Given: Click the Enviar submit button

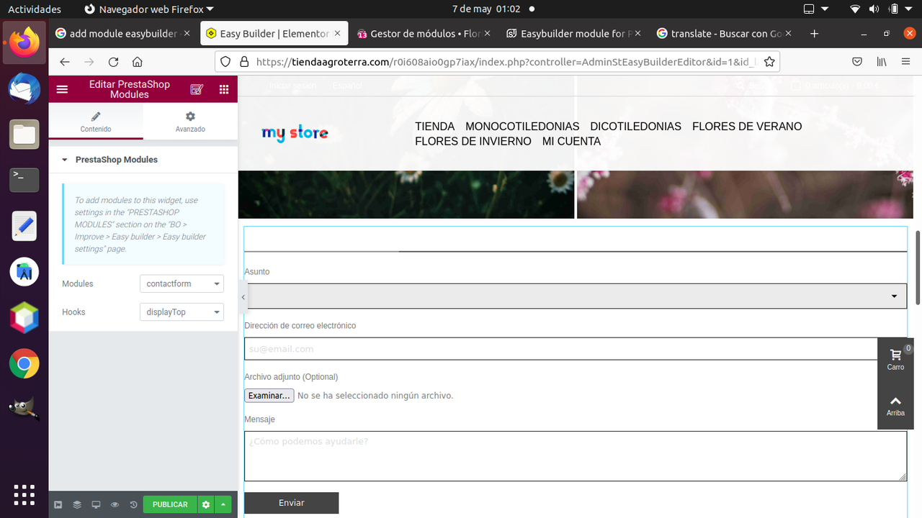Looking at the screenshot, I should point(292,503).
